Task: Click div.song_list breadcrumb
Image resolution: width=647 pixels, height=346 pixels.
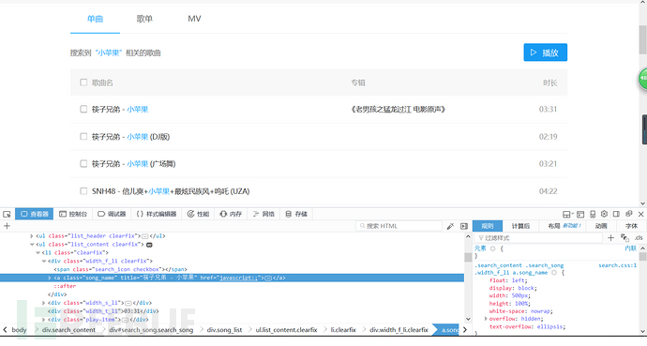Action: click(224, 330)
